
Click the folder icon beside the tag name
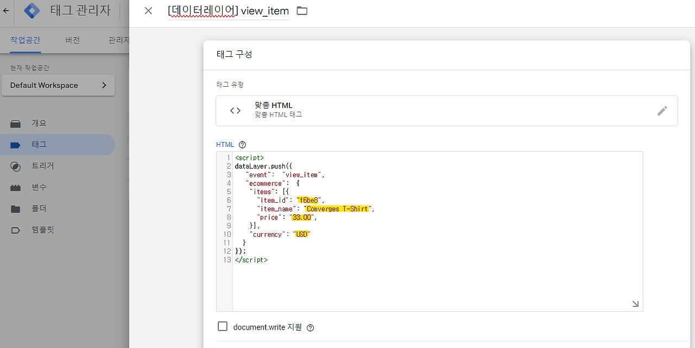click(x=302, y=10)
